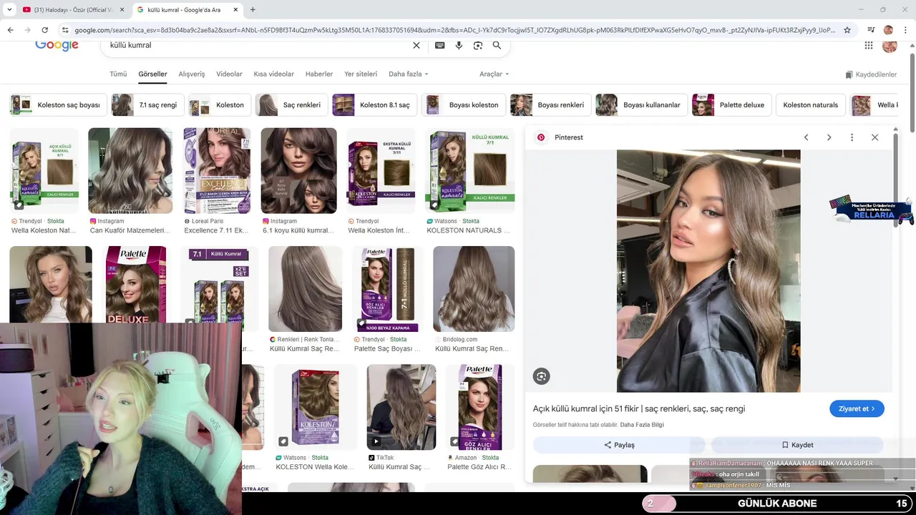
Task: Show next image in preview panel
Action: (829, 137)
